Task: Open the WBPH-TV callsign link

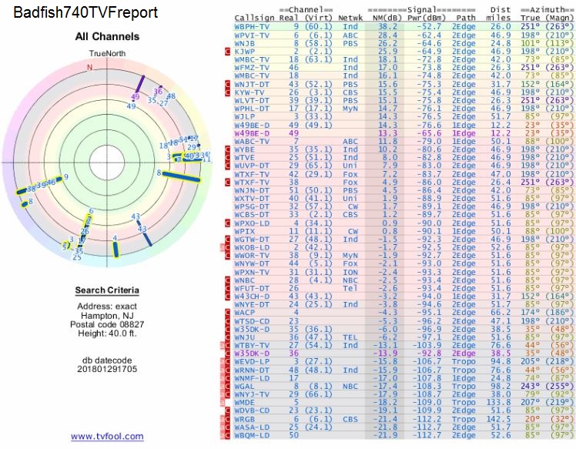Action: 251,27
